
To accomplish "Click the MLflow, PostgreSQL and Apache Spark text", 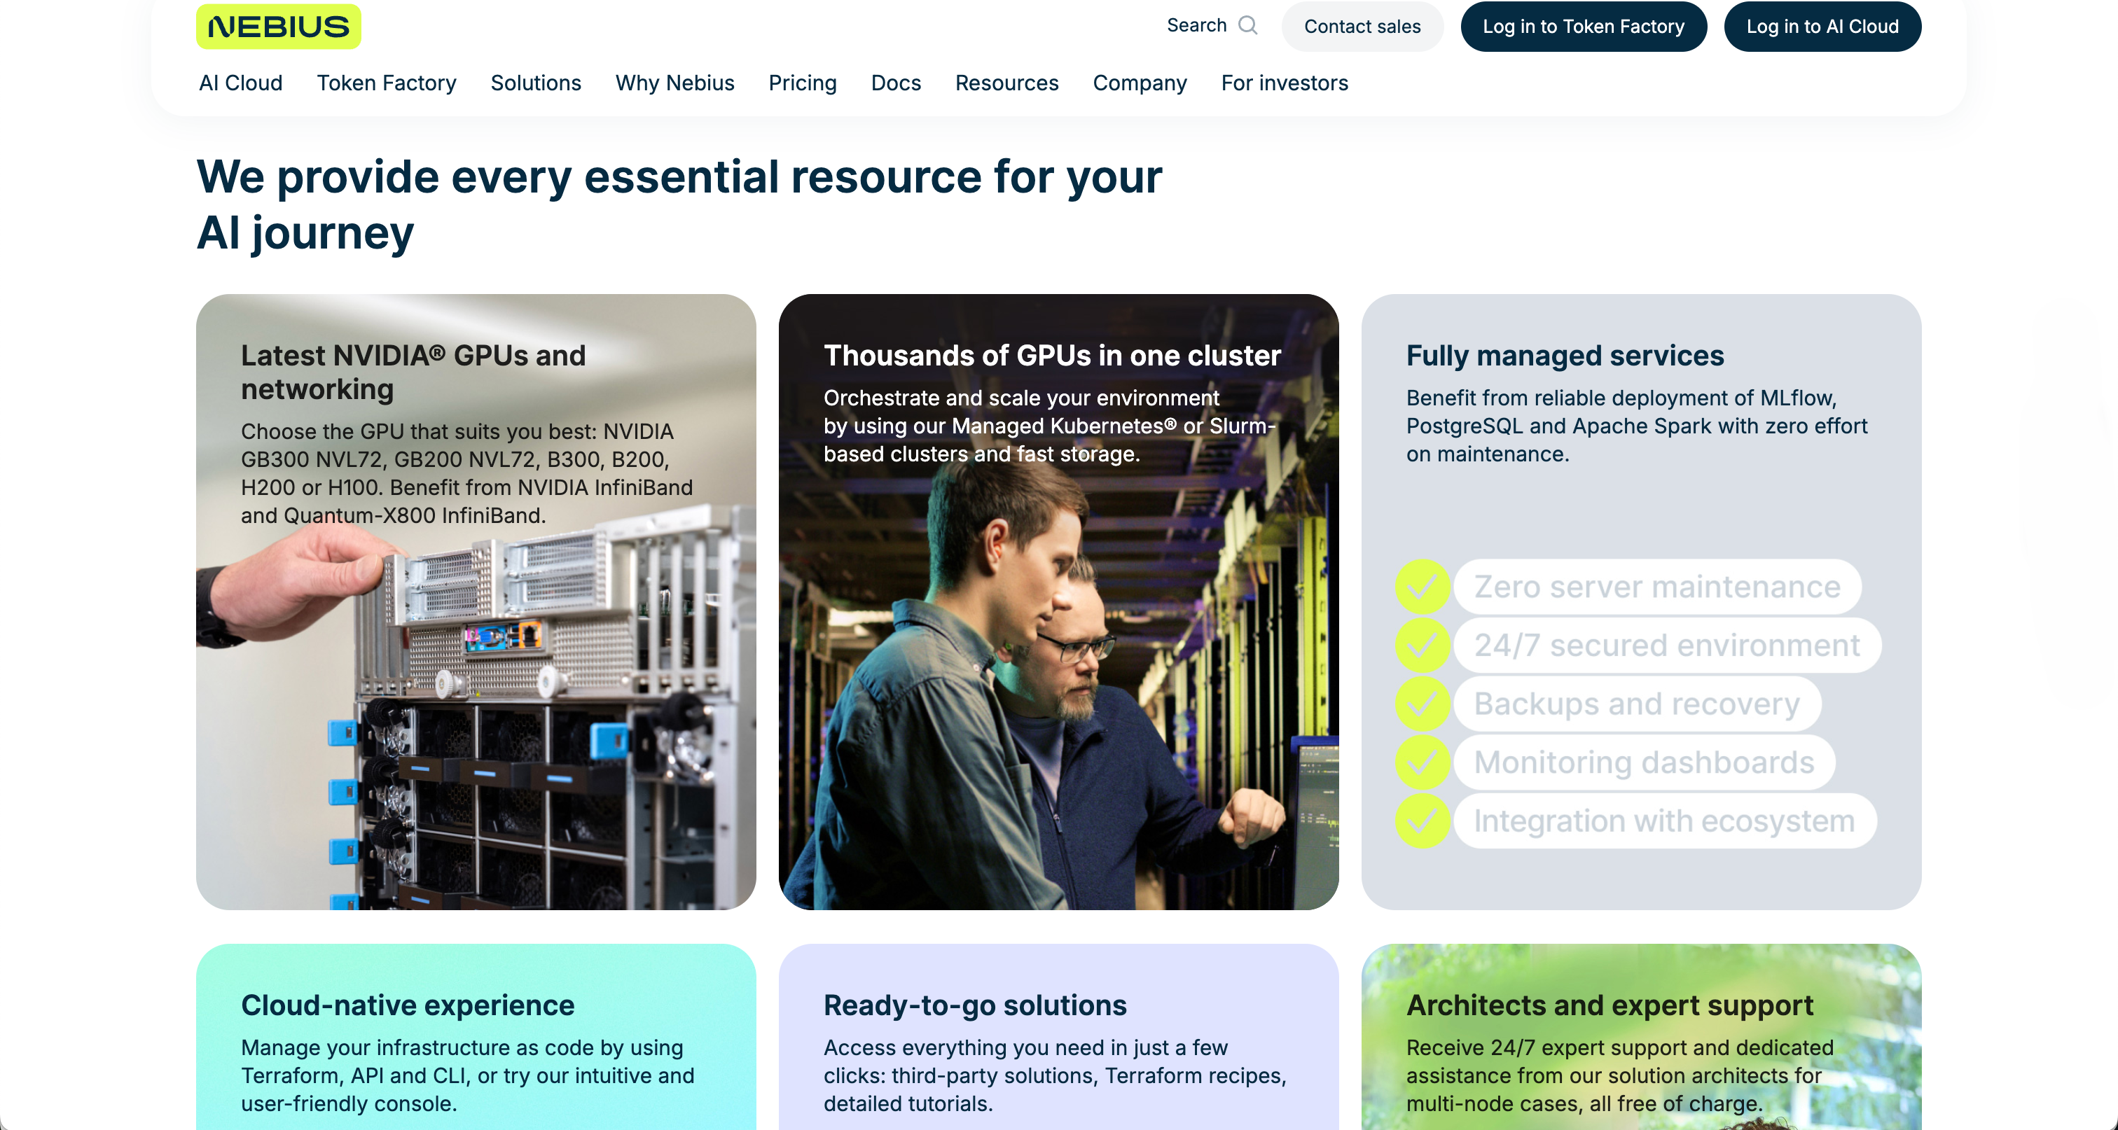I will click(1636, 426).
